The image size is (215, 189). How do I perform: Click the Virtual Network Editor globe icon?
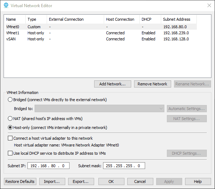point(6,6)
